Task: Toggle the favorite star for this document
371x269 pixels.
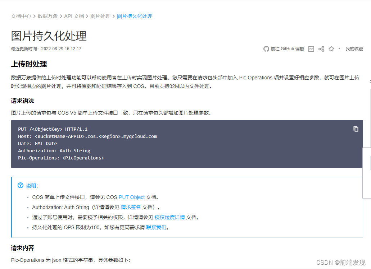Action: [x=331, y=49]
